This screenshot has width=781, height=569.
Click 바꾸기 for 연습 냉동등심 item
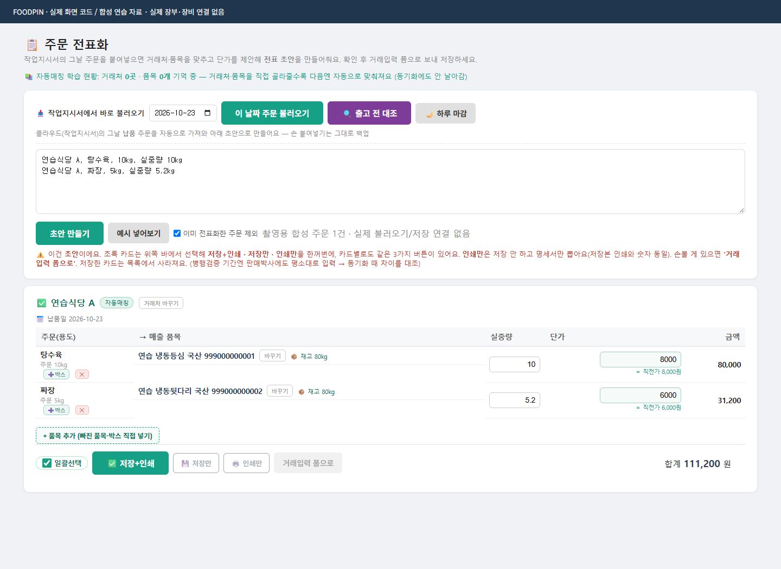[272, 356]
